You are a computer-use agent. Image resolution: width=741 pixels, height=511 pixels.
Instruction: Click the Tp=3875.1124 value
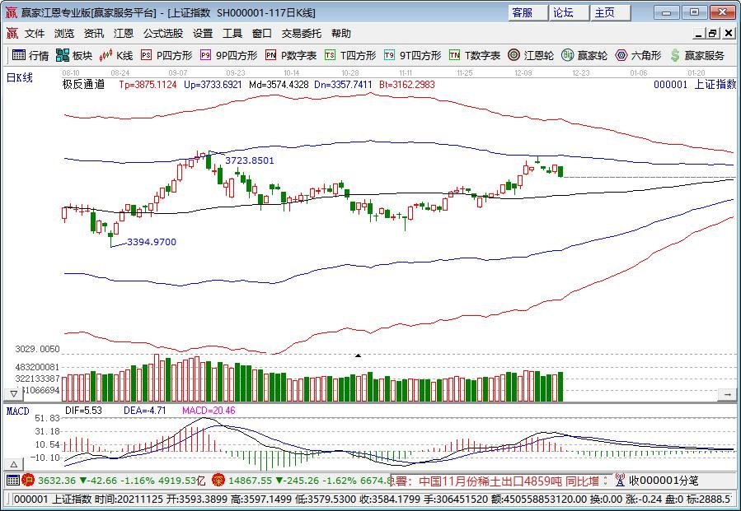148,85
